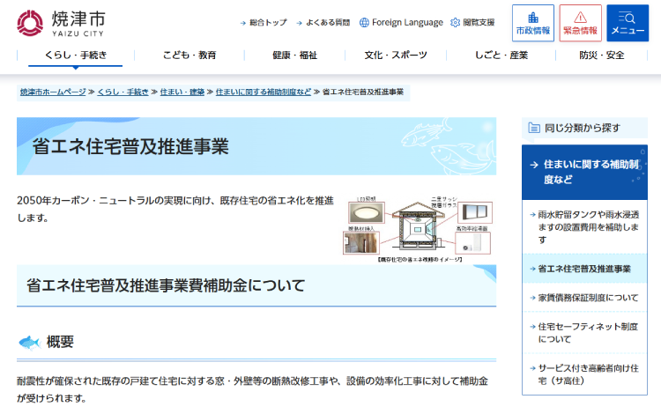The image size is (661, 414).
Task: Open the メニュー search menu button
Action: 628,23
